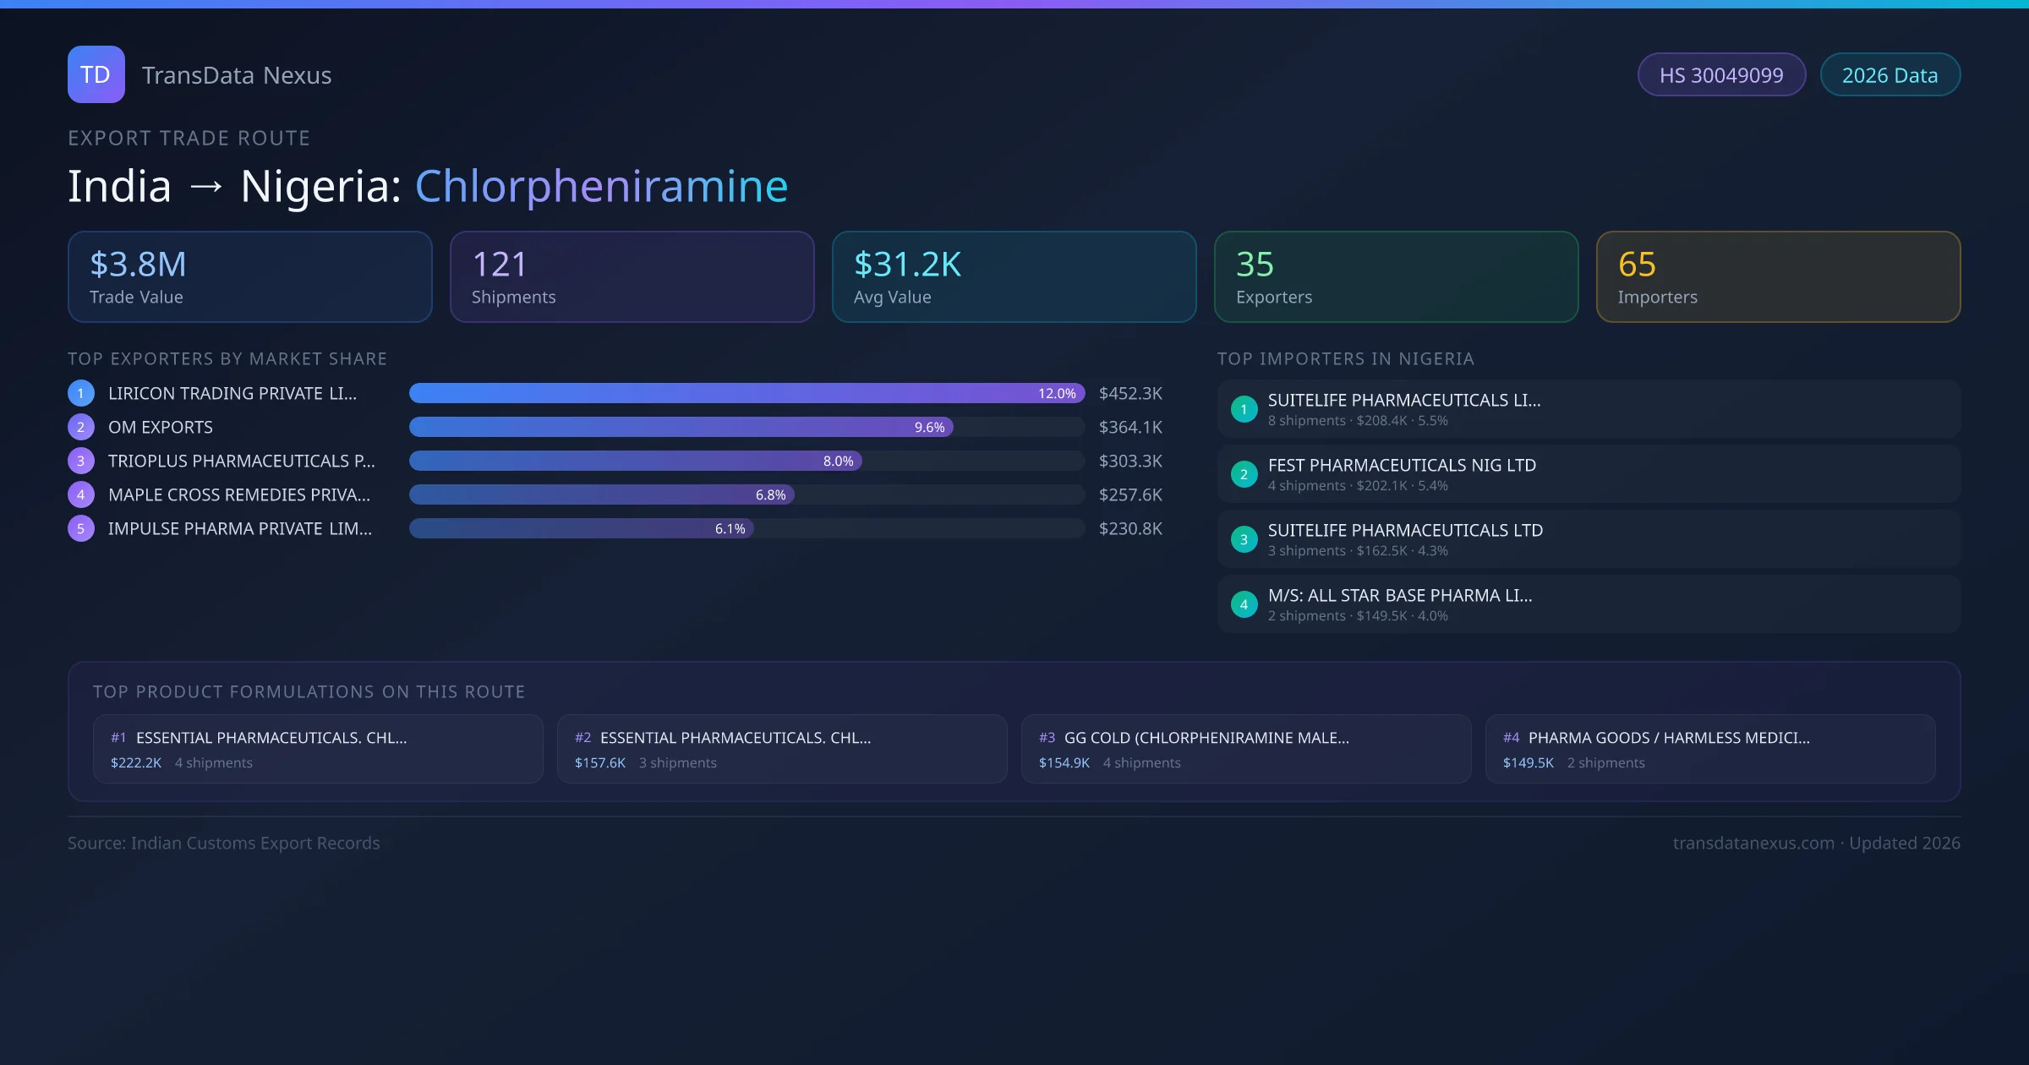Viewport: 2029px width, 1065px height.
Task: Open the 121 Shipments stat card
Action: pos(632,276)
